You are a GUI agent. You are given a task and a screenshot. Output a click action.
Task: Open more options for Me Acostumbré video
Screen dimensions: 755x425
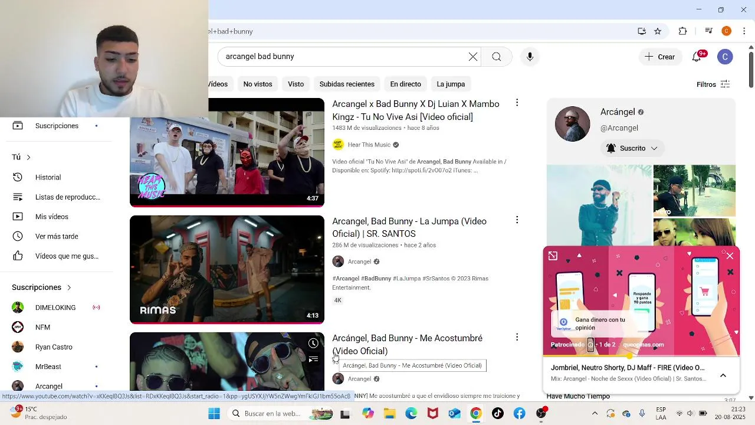517,337
